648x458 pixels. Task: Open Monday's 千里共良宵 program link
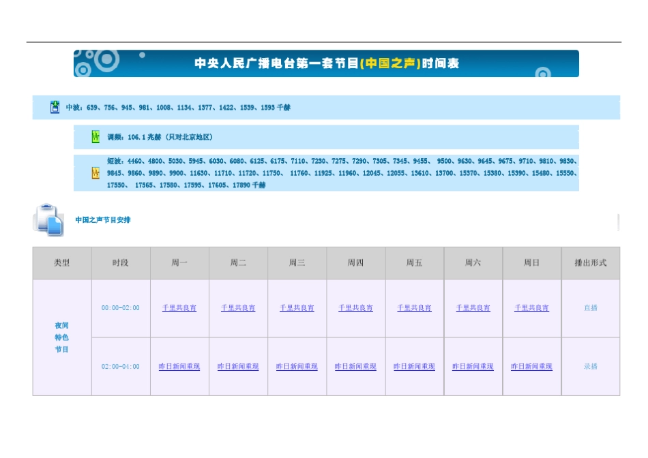point(179,308)
